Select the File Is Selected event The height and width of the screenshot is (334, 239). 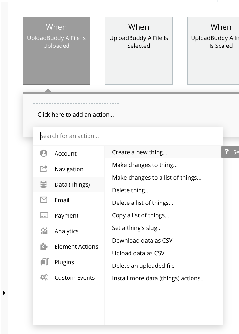pos(139,51)
